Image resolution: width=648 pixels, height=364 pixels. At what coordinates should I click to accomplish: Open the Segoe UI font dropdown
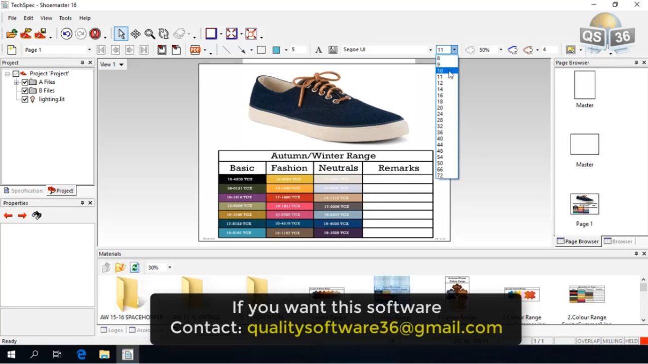(x=430, y=50)
